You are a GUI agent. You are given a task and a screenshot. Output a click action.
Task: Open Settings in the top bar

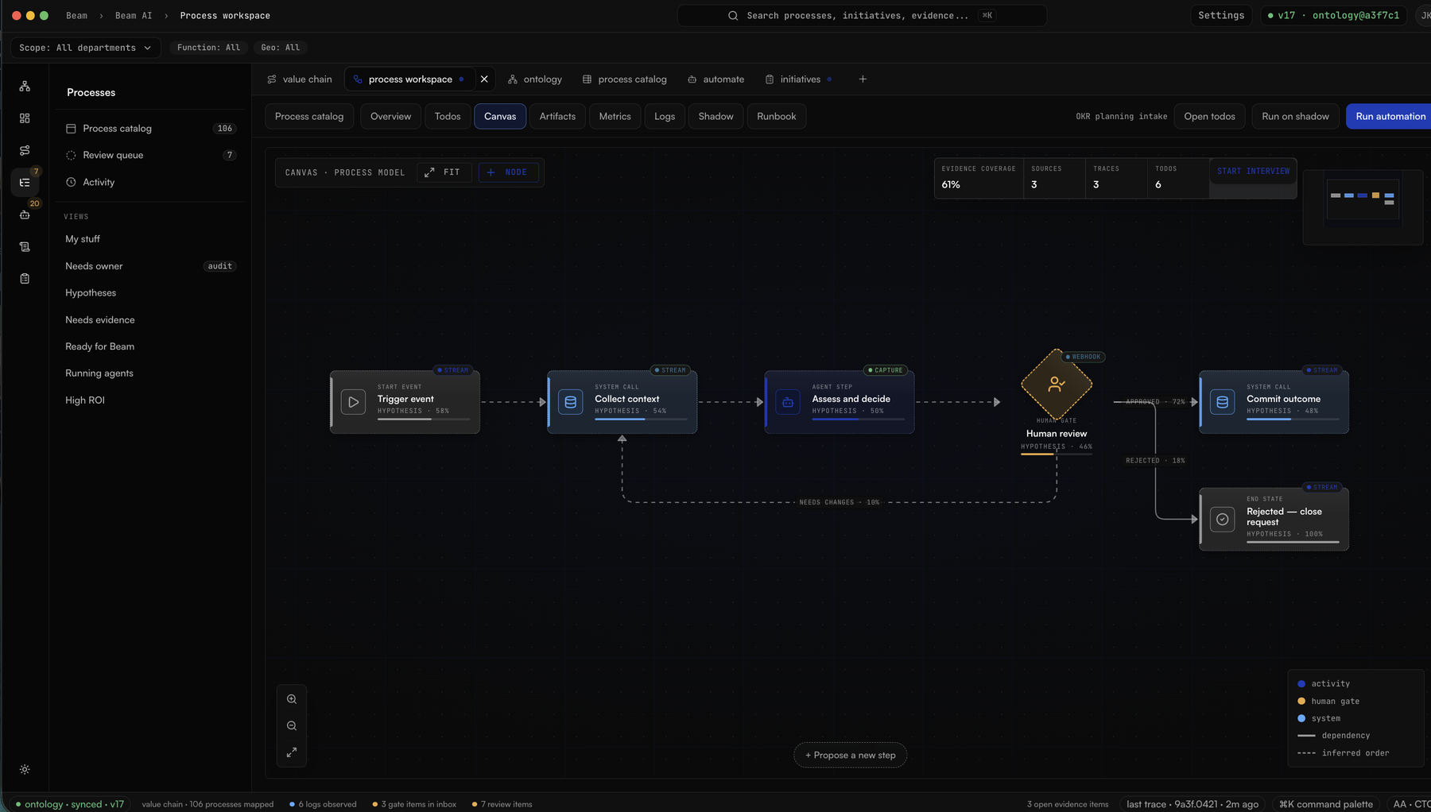[x=1221, y=15]
